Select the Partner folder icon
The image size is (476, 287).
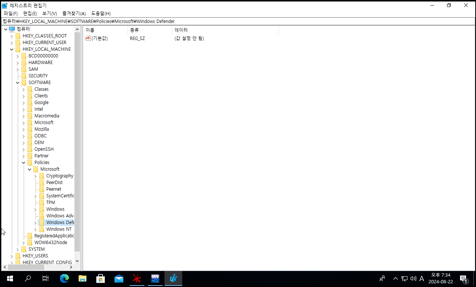(x=30, y=156)
